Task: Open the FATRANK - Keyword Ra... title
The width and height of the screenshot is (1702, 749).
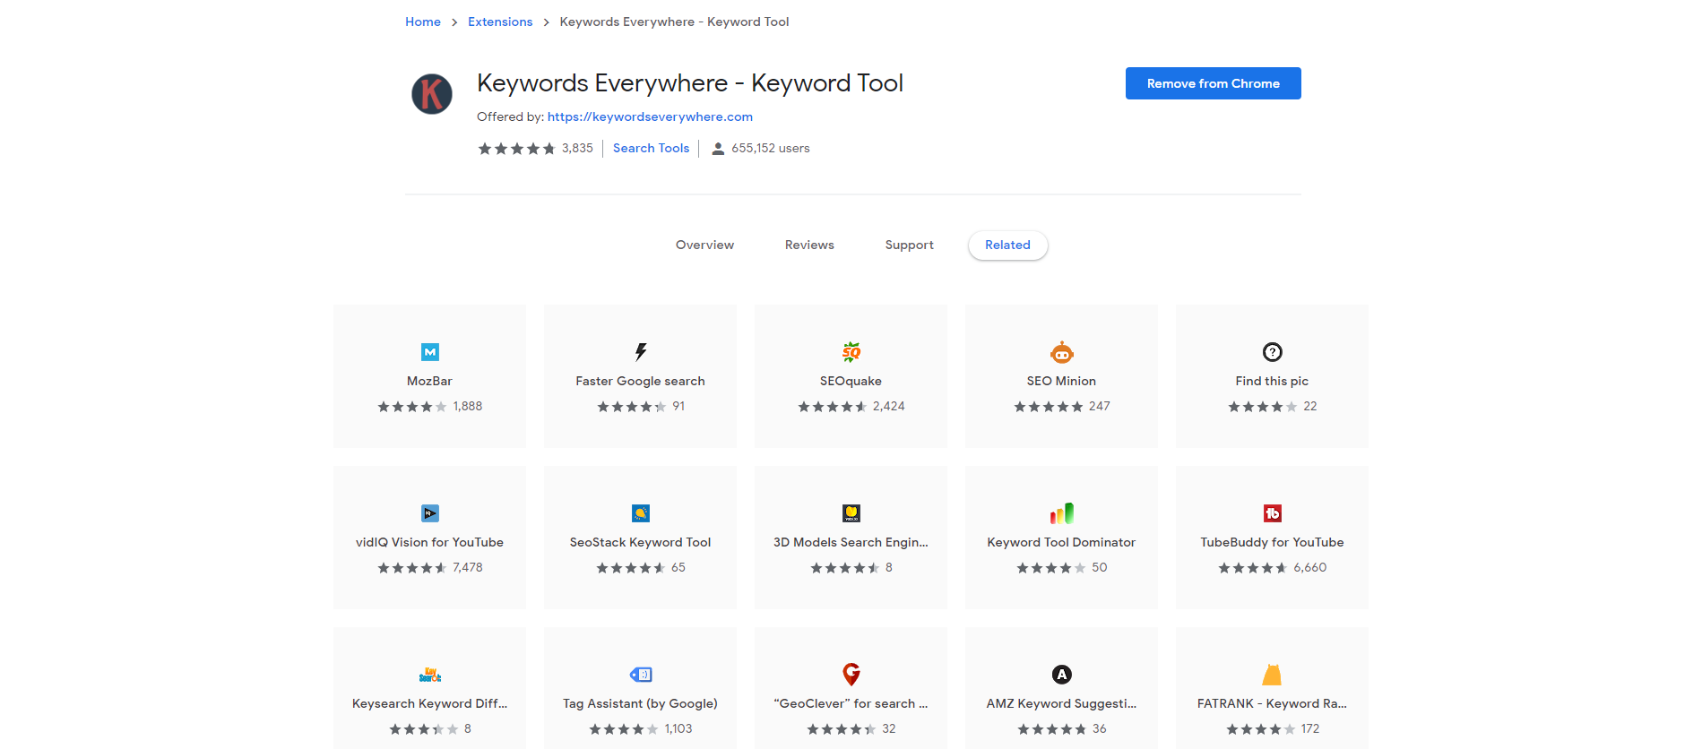Action: coord(1273,703)
